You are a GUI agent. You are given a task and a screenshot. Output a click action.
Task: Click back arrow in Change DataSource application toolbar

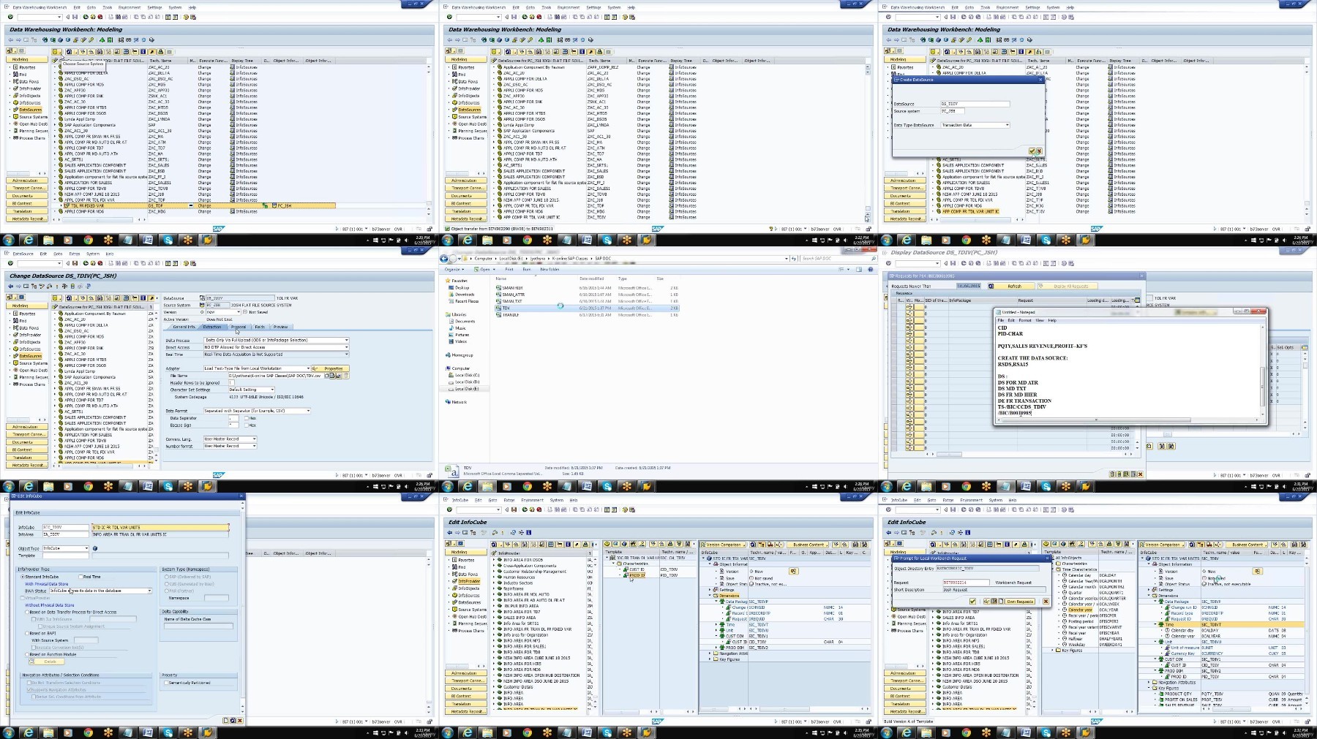tap(10, 286)
